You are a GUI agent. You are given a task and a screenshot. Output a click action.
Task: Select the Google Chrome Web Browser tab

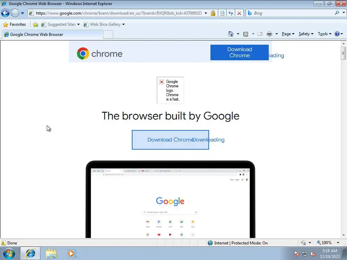(52, 35)
